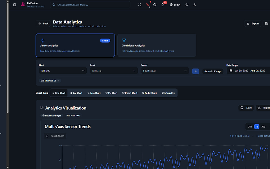
Task: Open the Asset dropdown
Action: [114, 71]
